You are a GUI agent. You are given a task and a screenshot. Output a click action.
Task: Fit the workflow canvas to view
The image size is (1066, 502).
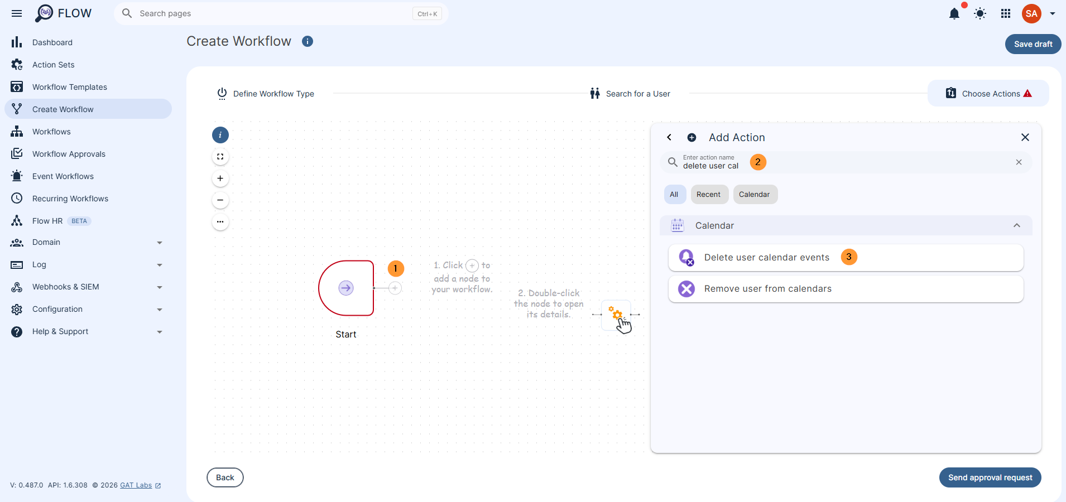click(x=220, y=157)
